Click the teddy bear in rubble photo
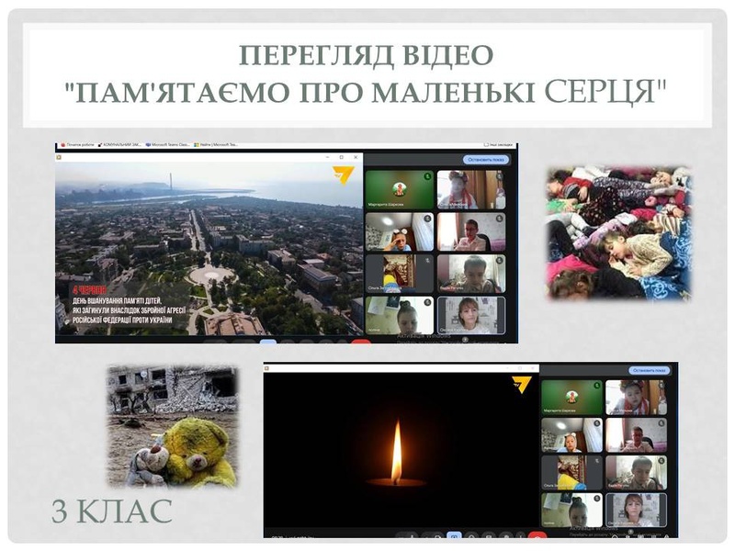The image size is (735, 551). coord(172,426)
